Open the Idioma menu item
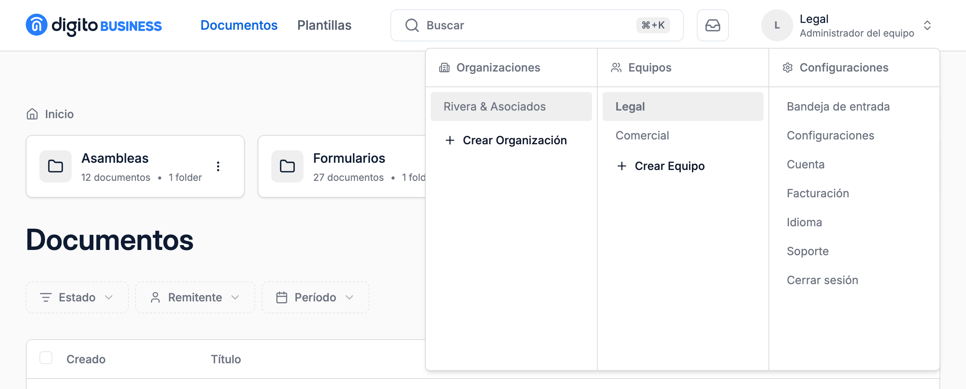This screenshot has width=966, height=389. coord(804,222)
